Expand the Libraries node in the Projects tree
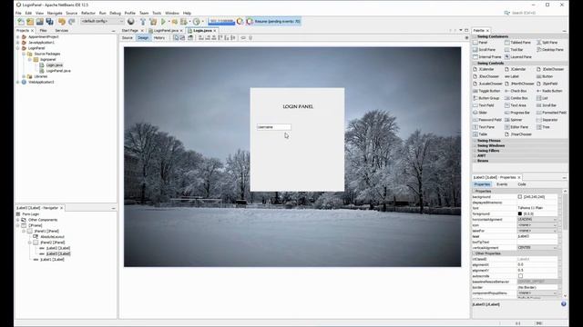 point(24,76)
